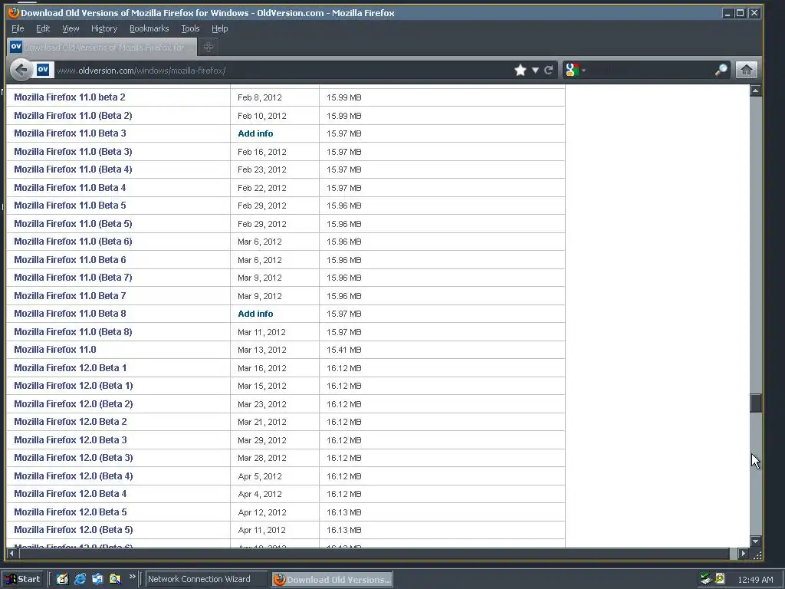Screen dimensions: 785x589
Task: Click Add info for Firefox 11.0 Beta 8
Action: [x=255, y=314]
